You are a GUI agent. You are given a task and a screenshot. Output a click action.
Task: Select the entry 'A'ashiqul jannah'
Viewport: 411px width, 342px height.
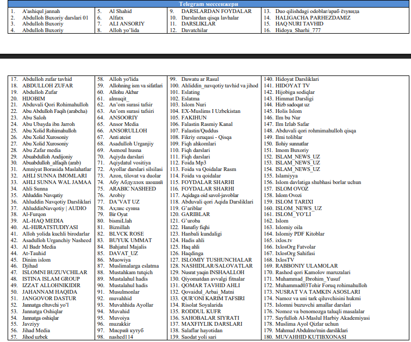coord(41,11)
